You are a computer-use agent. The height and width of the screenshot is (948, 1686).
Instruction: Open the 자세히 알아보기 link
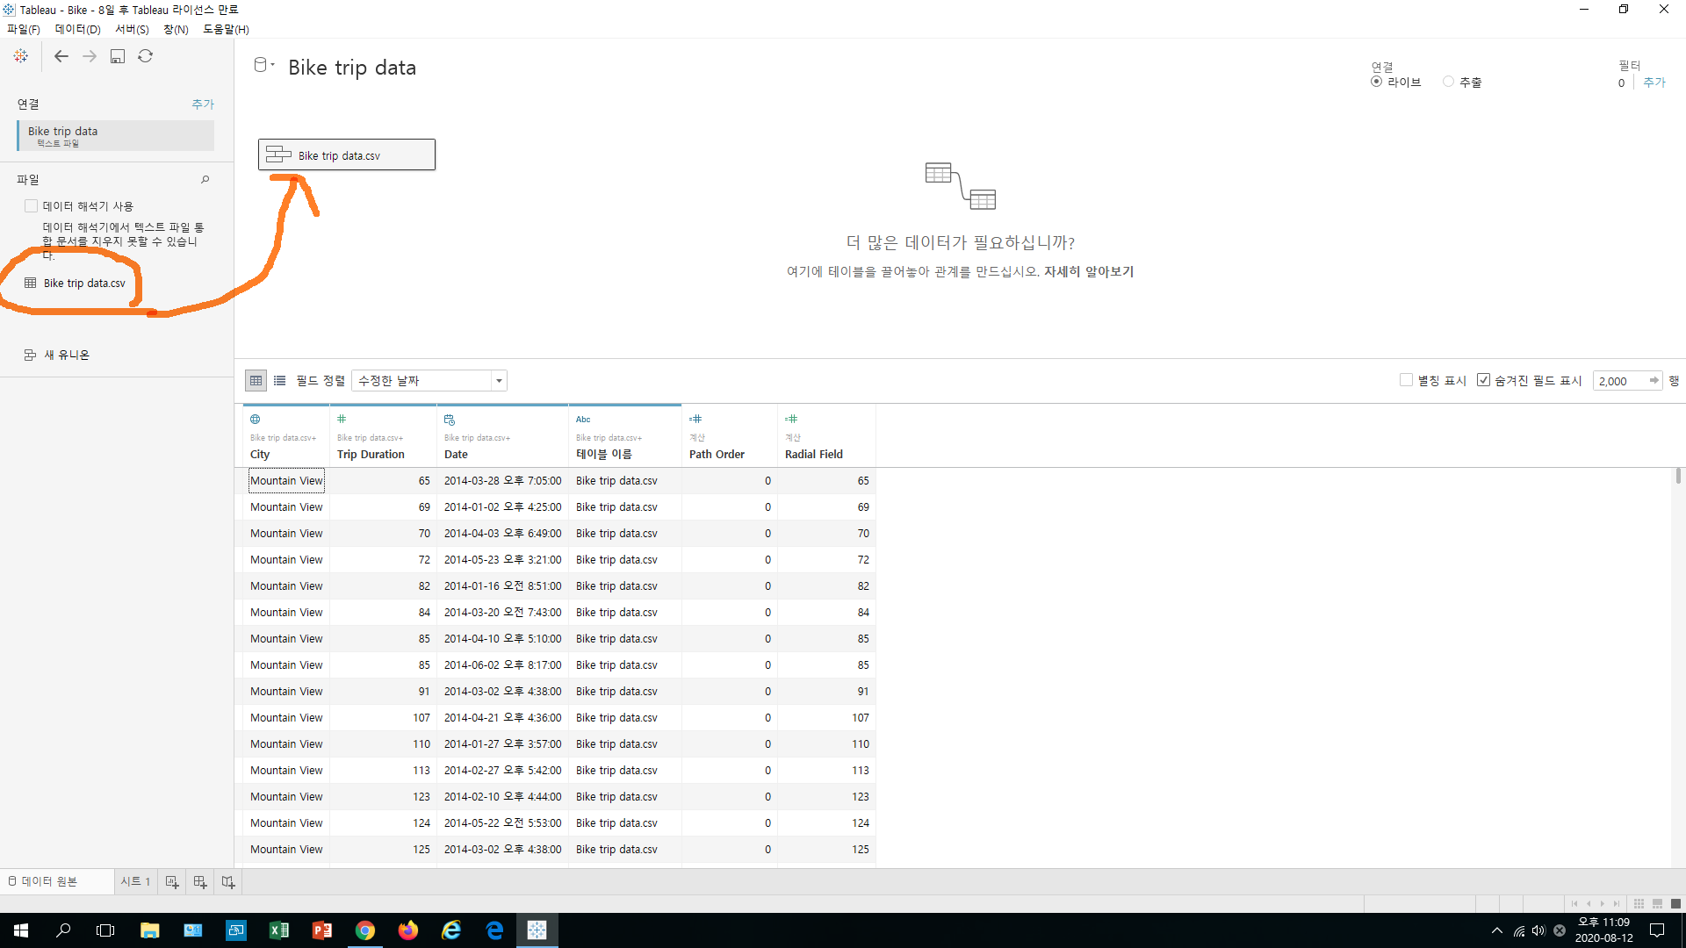tap(1089, 271)
